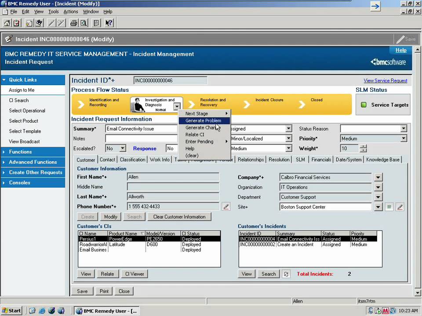Click the grayed-out Save icon in incident header

coord(406,39)
